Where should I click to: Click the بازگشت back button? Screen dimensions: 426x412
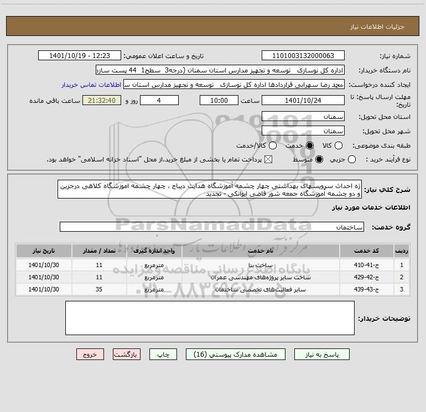click(x=127, y=354)
